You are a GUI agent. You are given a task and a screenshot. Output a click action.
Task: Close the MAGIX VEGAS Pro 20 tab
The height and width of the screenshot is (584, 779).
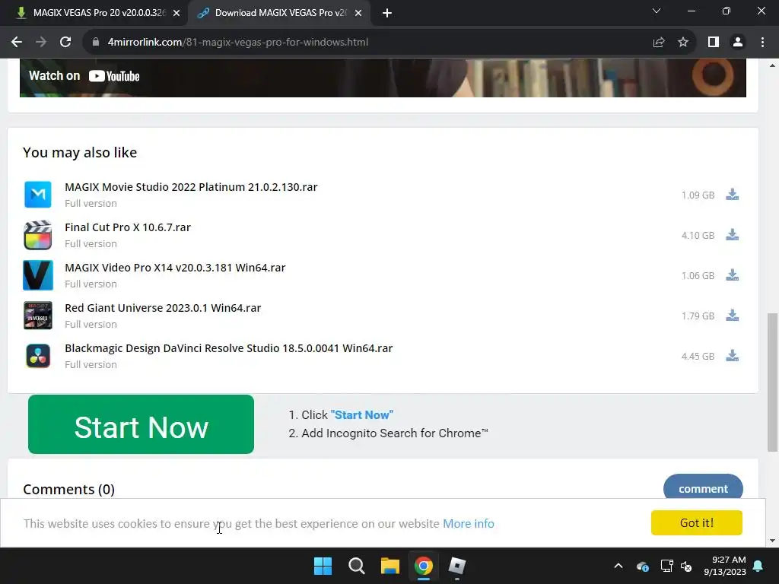[176, 13]
